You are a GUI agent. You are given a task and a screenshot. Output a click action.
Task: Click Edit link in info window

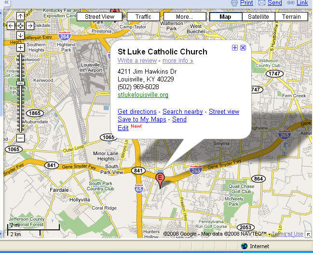point(123,128)
